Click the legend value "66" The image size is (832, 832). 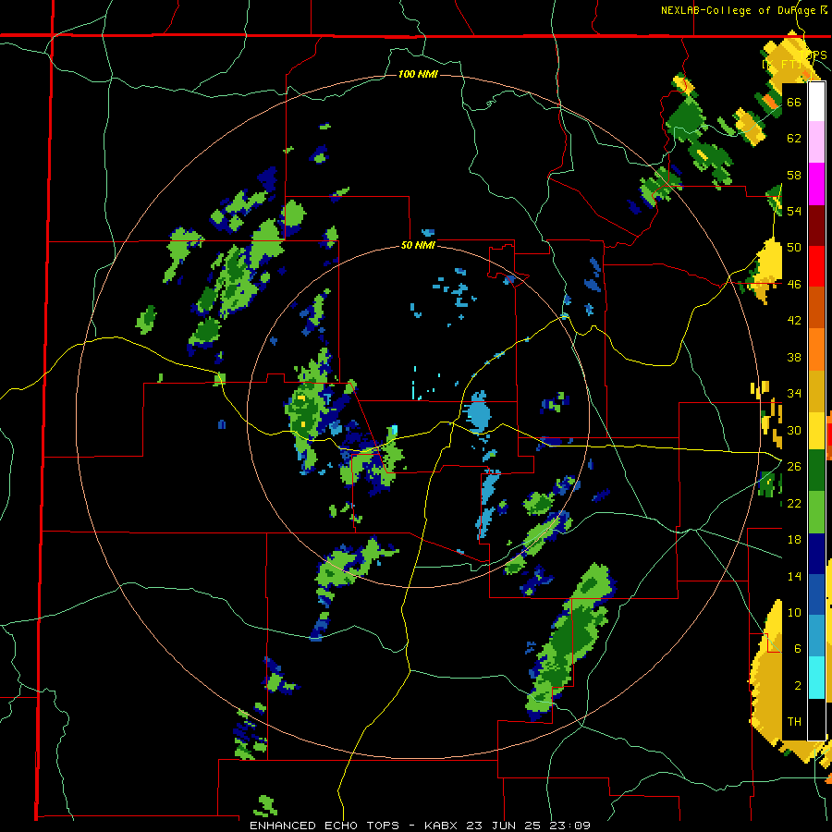pos(794,102)
